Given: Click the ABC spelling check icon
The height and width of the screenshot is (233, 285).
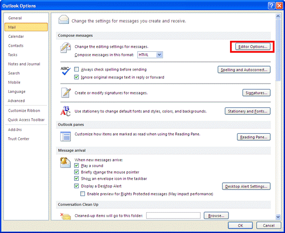Looking at the screenshot, I should click(65, 71).
